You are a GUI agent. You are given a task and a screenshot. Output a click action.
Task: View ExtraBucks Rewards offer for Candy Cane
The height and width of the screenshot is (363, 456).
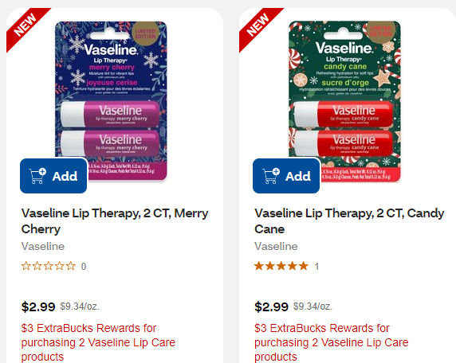click(x=332, y=342)
